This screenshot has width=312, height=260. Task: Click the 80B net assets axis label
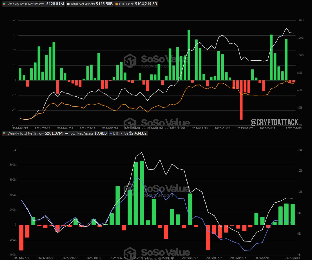300,73
